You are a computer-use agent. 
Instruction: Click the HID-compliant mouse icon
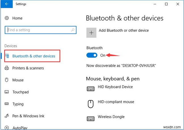point(91,104)
